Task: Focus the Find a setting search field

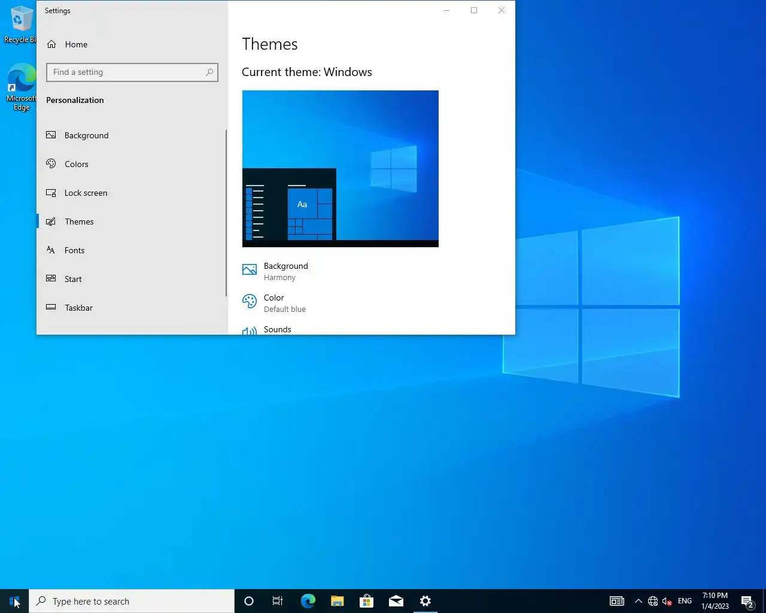Action: click(x=132, y=72)
